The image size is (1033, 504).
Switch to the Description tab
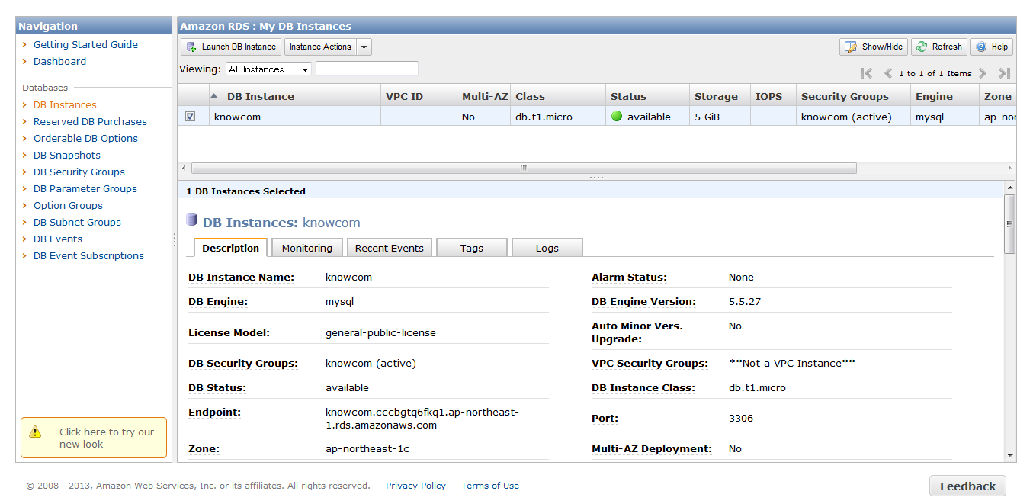[x=231, y=248]
